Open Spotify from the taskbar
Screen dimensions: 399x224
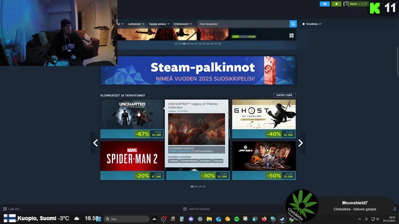pyautogui.click(x=237, y=219)
